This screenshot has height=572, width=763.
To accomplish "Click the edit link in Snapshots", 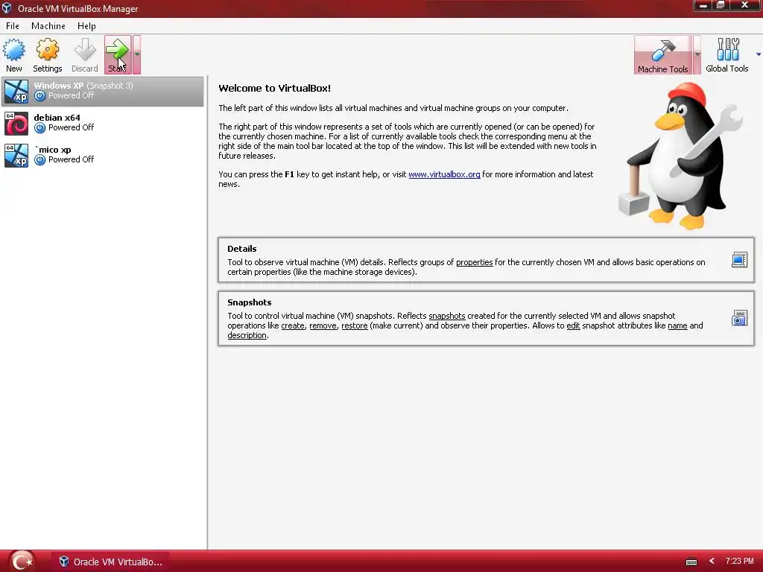I will point(573,325).
